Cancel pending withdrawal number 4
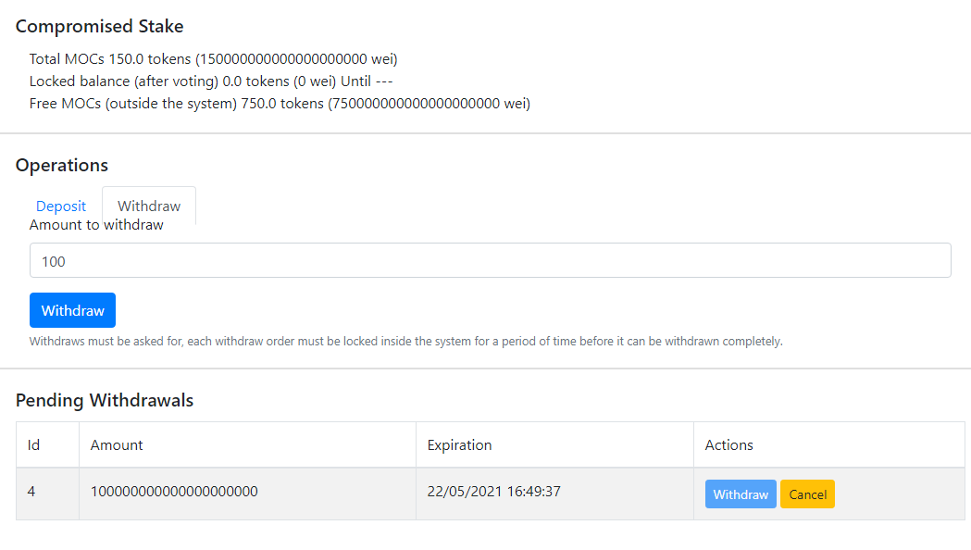Viewport: 971px width, 550px height. pyautogui.click(x=807, y=494)
